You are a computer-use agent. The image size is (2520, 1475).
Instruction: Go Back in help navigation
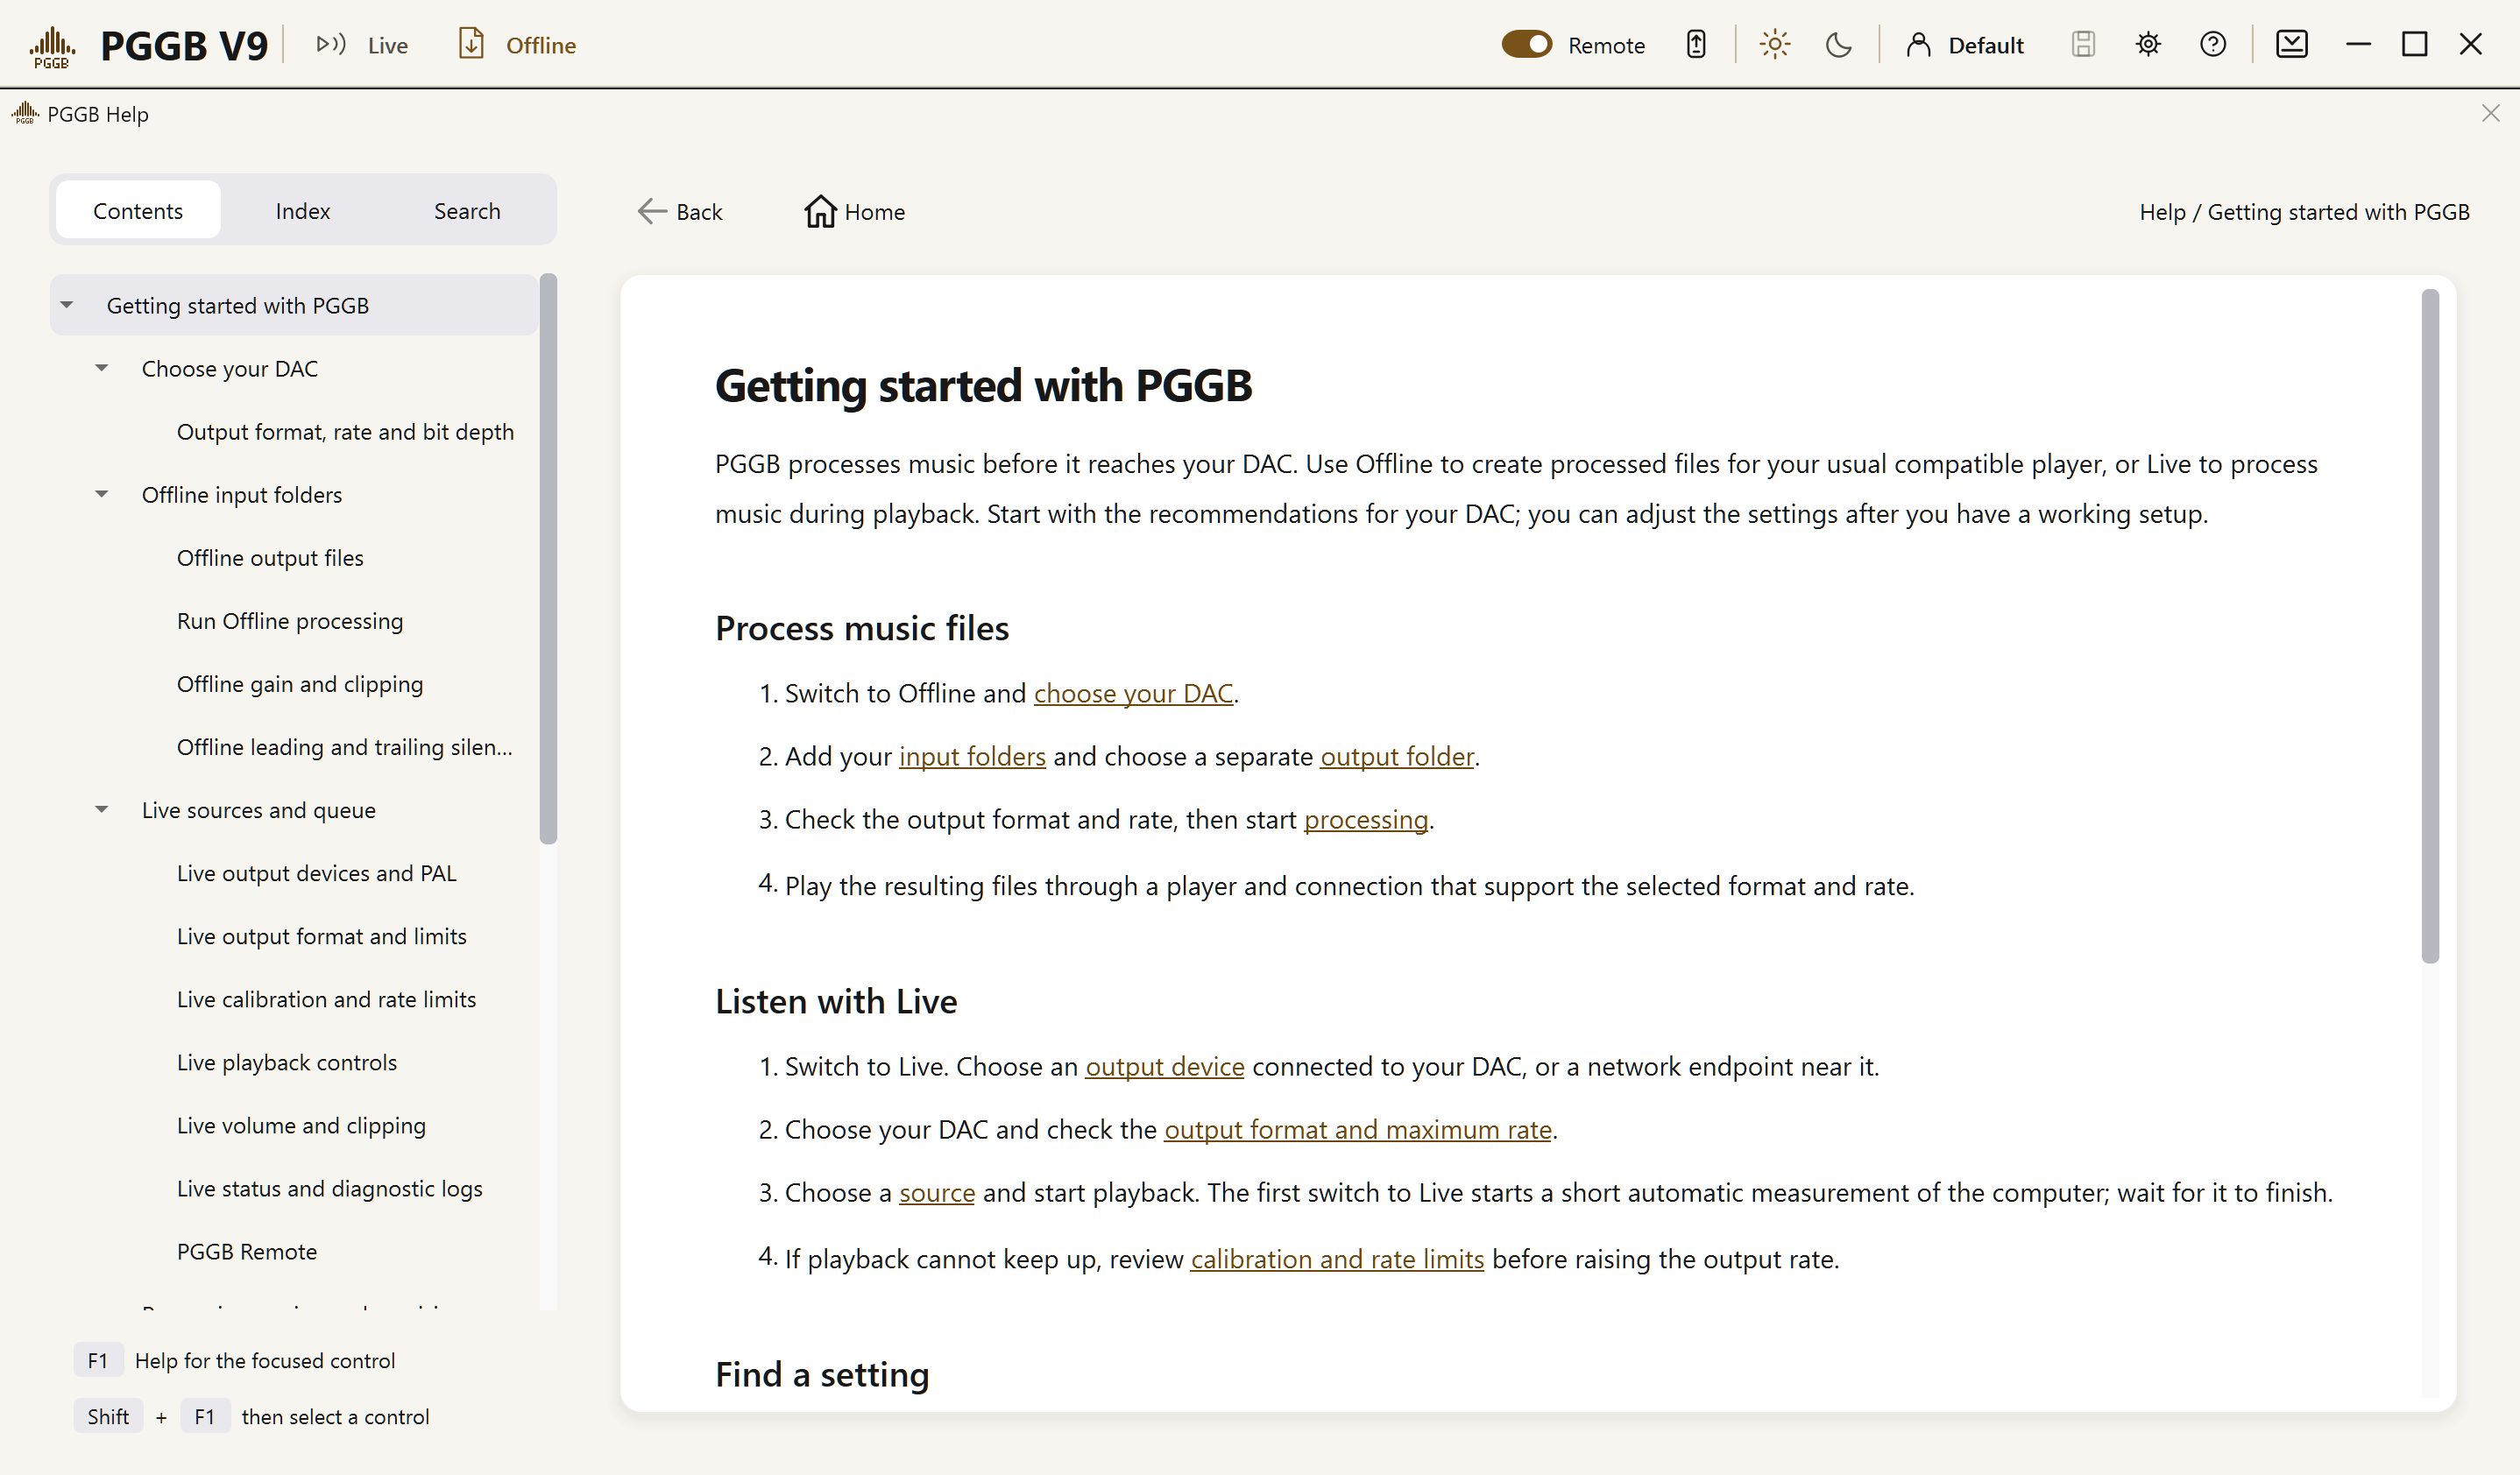point(680,212)
